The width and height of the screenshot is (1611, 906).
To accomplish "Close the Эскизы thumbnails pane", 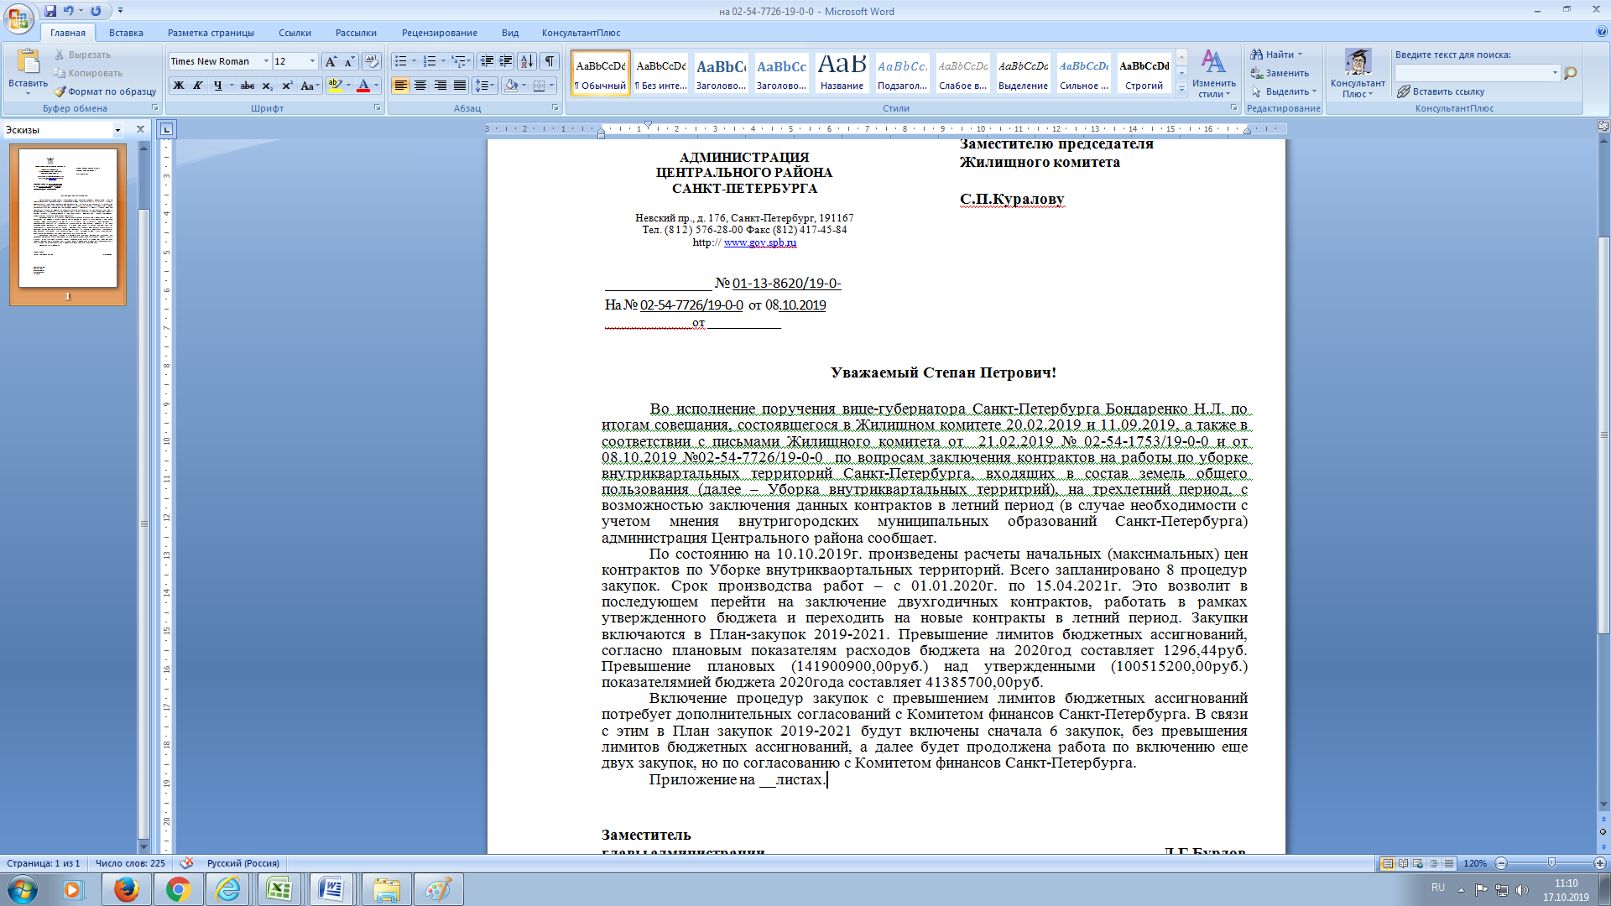I will [x=141, y=129].
